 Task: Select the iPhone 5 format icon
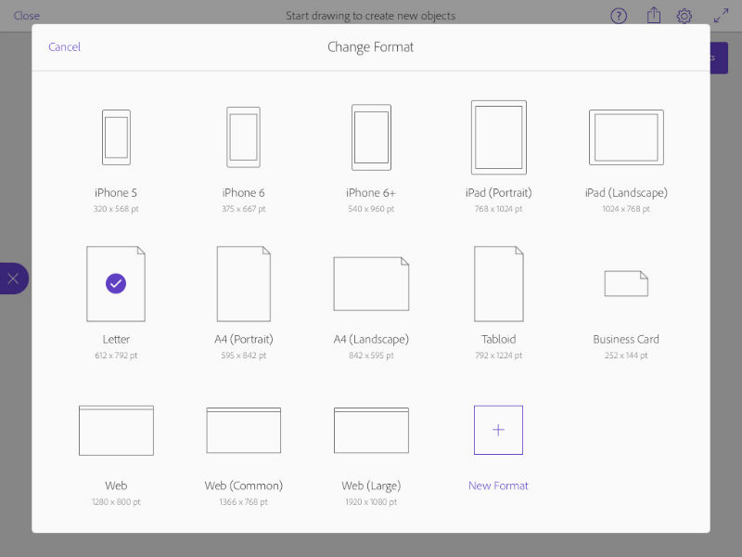(x=116, y=137)
